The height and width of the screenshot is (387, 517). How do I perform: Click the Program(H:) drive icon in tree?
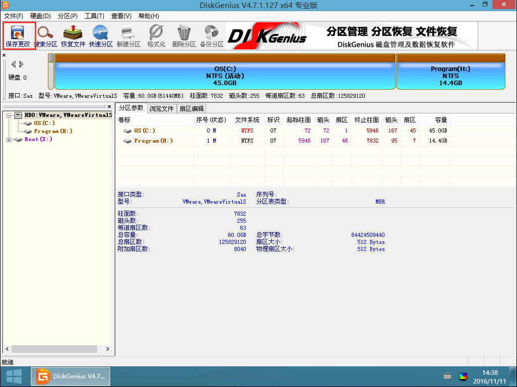coord(28,131)
